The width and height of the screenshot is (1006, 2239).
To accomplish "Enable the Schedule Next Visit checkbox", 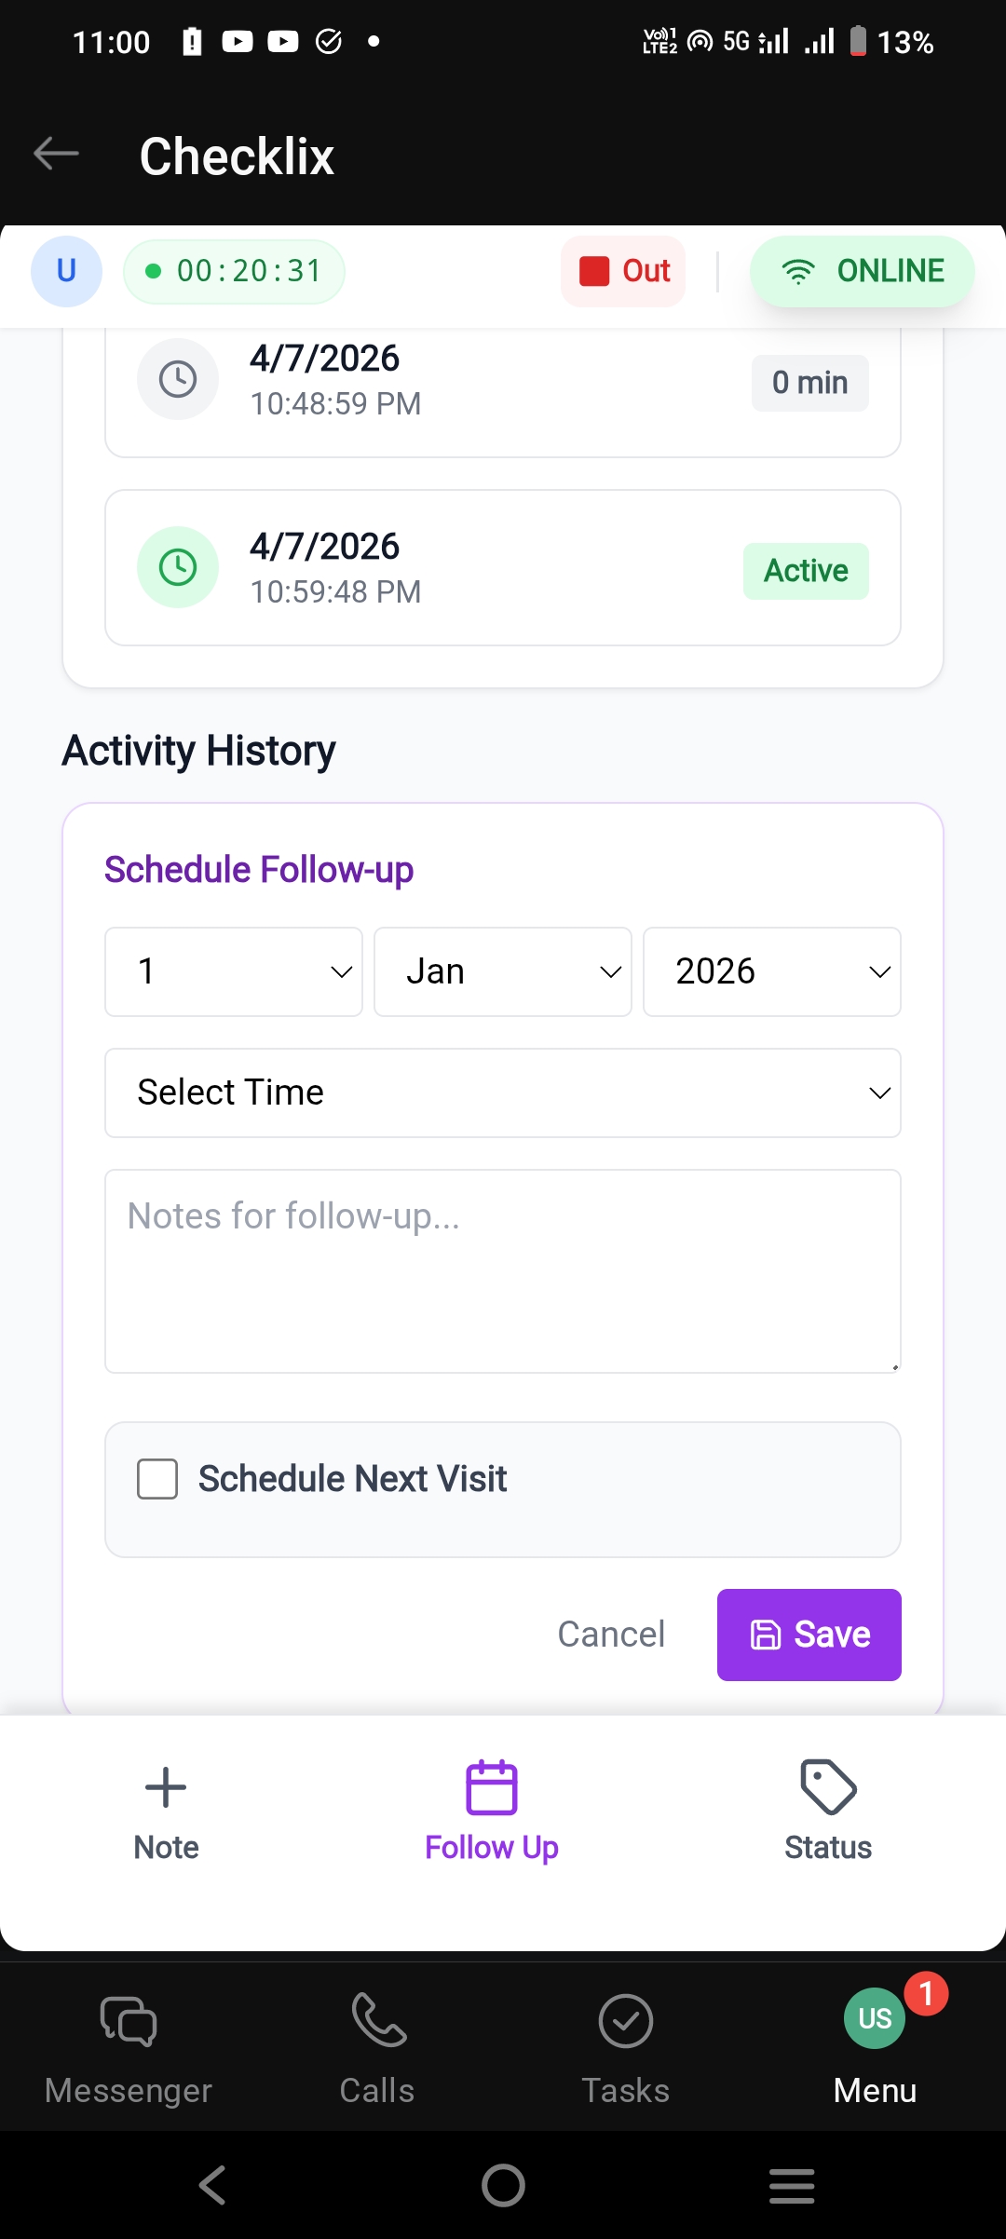I will click(157, 1479).
